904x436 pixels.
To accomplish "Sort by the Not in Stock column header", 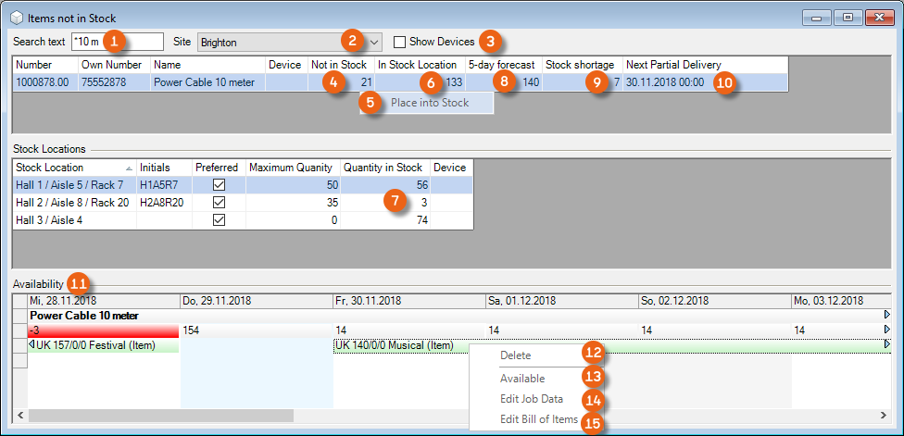I will tap(337, 65).
